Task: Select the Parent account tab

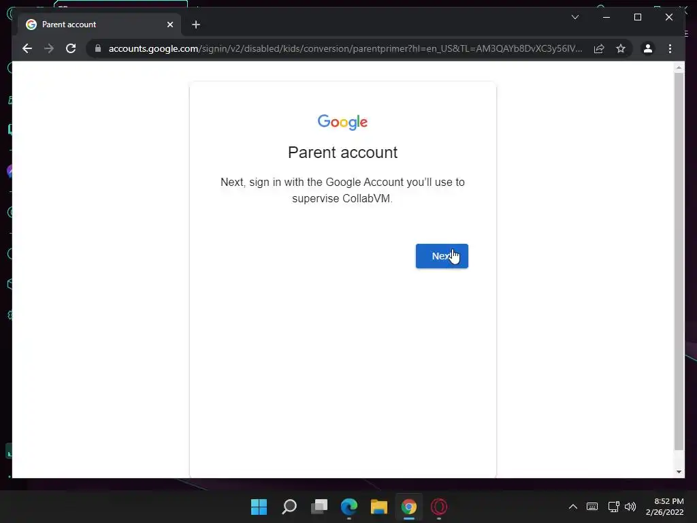Action: click(99, 25)
